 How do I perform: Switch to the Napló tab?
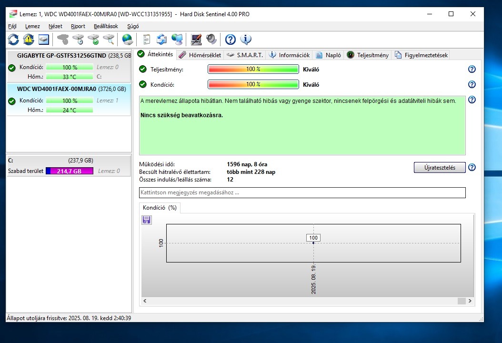click(x=329, y=55)
